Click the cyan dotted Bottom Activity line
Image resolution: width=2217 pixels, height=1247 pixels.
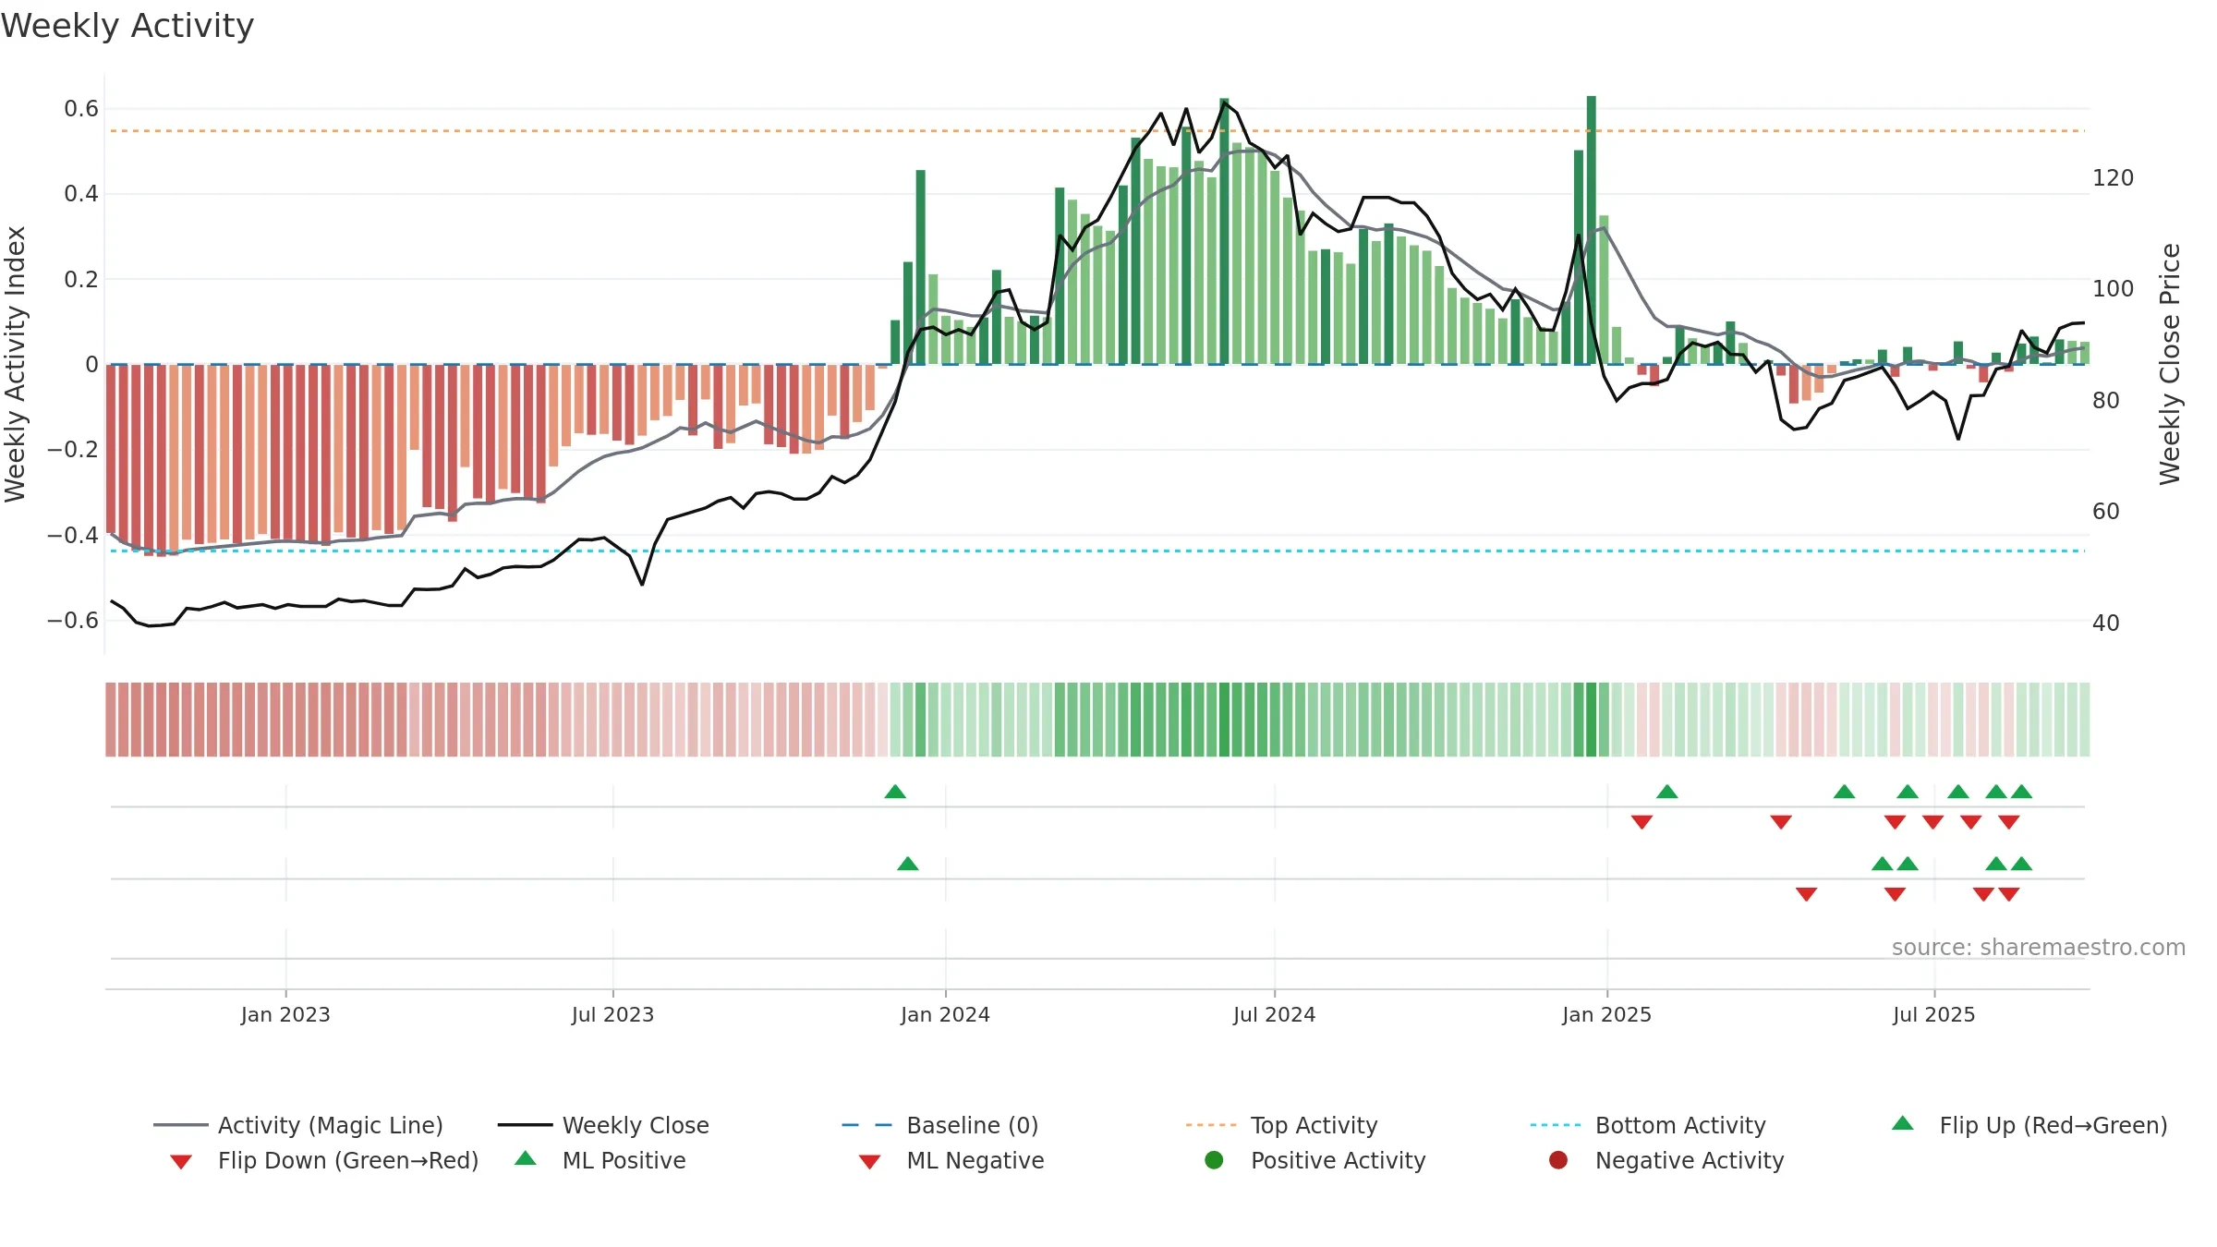[1097, 551]
